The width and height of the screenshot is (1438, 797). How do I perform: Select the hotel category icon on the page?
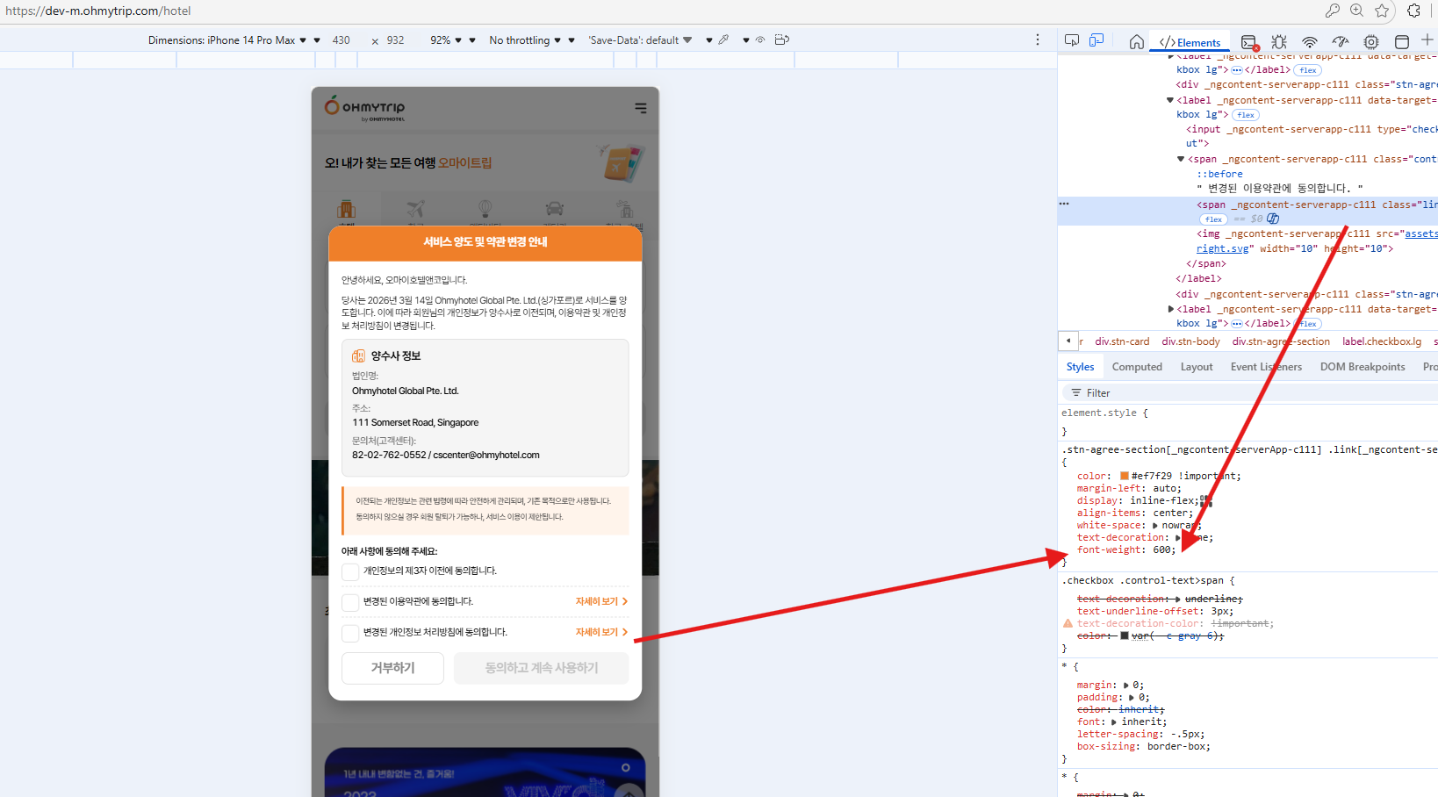347,209
